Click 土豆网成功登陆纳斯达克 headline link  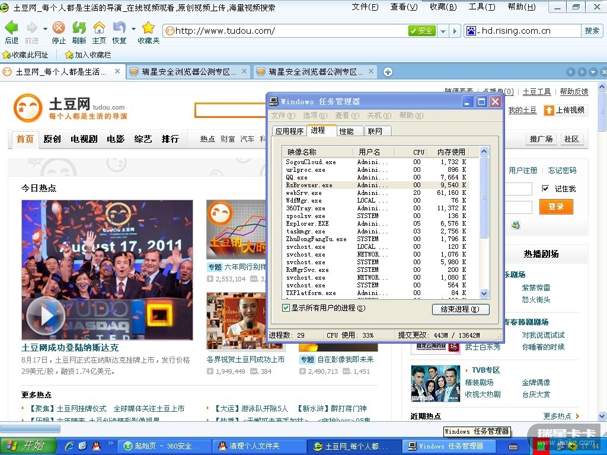[70, 347]
